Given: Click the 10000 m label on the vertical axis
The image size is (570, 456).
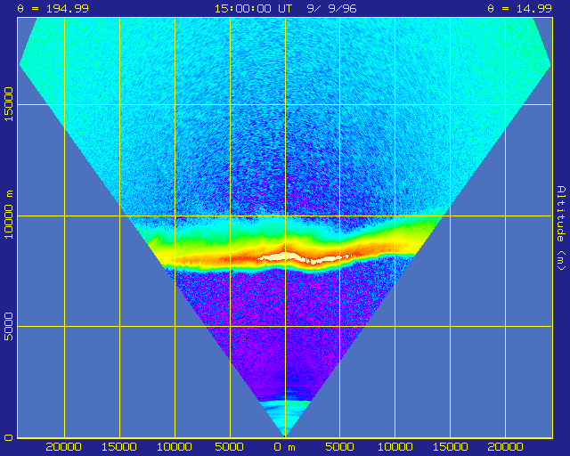Looking at the screenshot, I should 8,215.
